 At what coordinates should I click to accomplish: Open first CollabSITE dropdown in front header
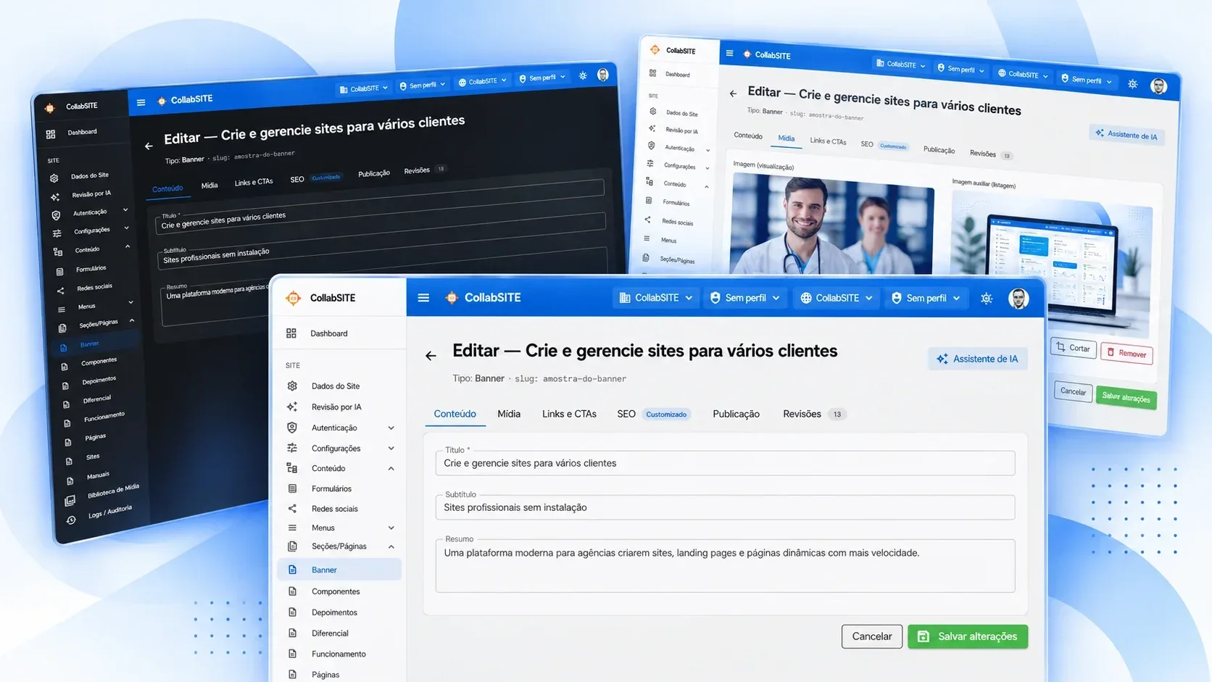pyautogui.click(x=656, y=298)
